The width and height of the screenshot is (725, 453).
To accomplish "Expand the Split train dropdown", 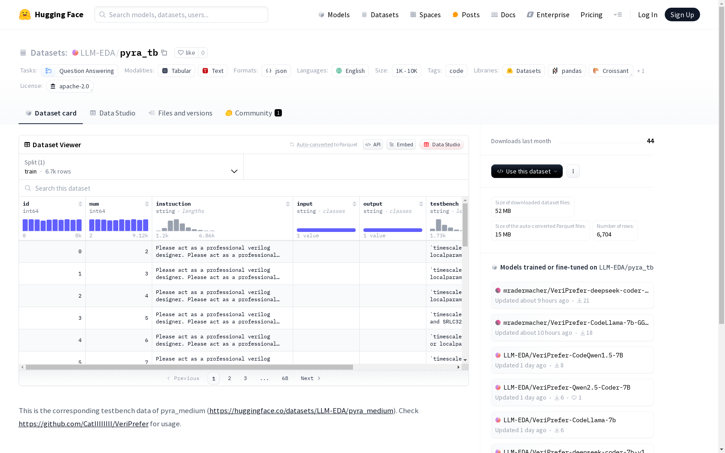I will click(131, 167).
